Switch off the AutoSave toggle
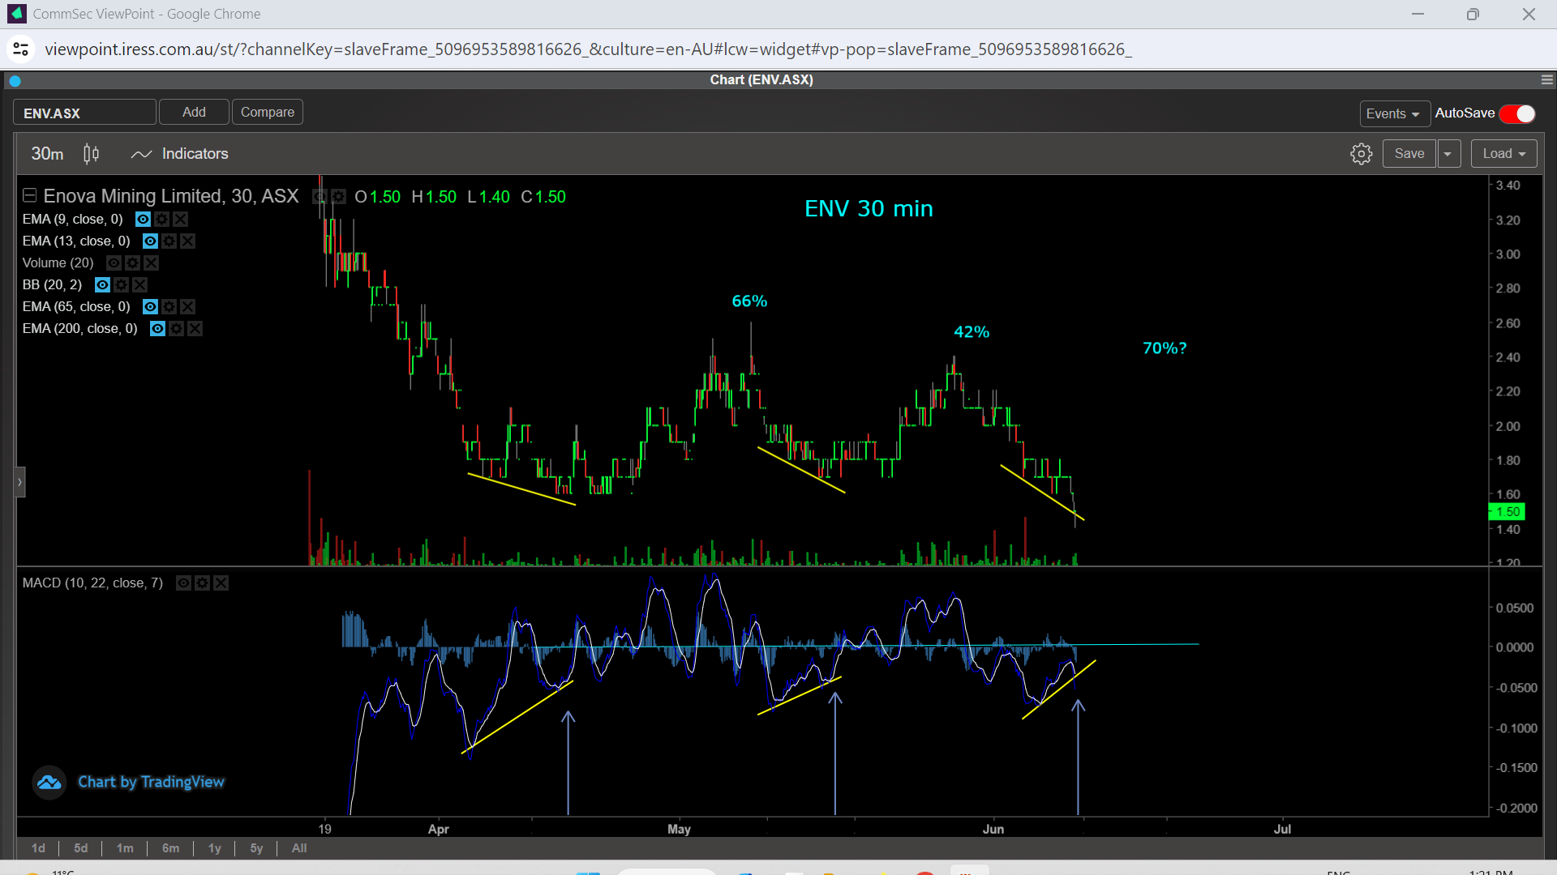This screenshot has width=1557, height=875. click(x=1517, y=114)
